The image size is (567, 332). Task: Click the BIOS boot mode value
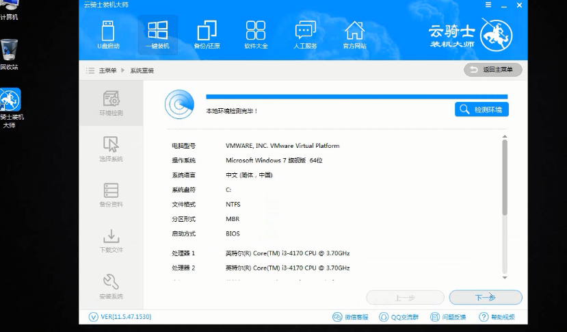[233, 234]
